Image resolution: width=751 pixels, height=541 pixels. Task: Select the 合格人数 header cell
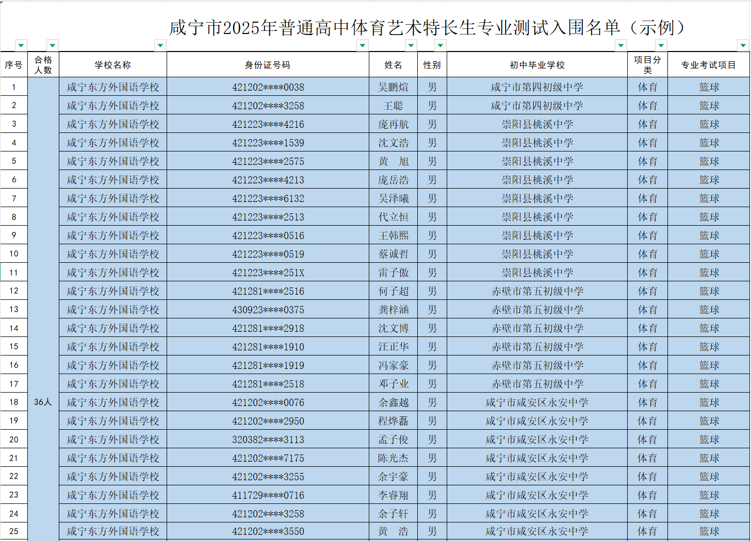(x=43, y=65)
